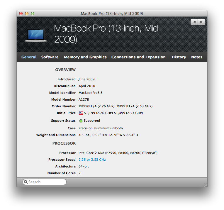Select the 64-bit architecture value
Viewport: 224px width, 210px height.
(x=84, y=166)
